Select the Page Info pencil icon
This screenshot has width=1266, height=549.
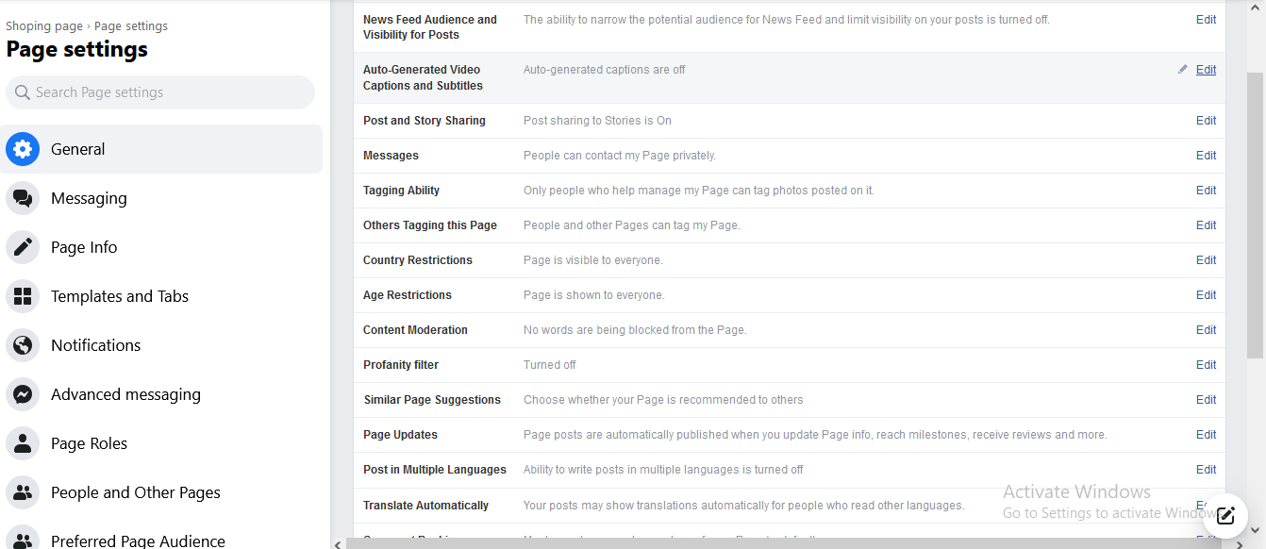(x=22, y=246)
